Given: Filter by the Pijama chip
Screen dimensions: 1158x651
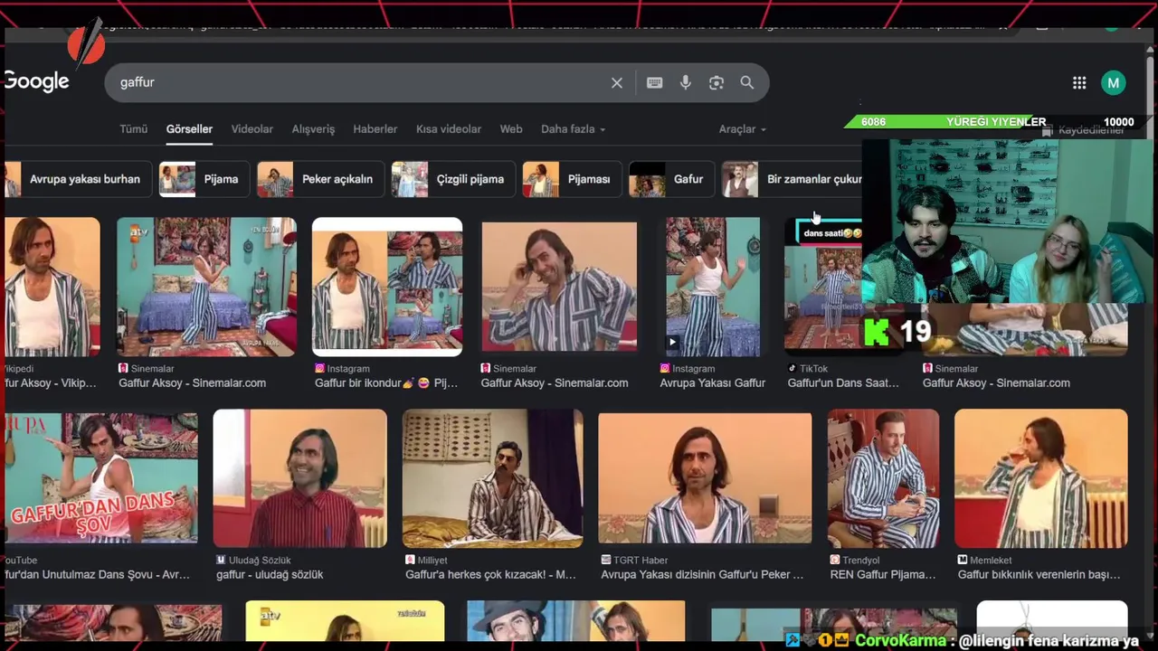Looking at the screenshot, I should click(203, 179).
